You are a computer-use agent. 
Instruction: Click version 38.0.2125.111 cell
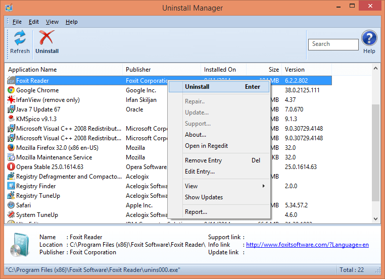[x=302, y=90]
